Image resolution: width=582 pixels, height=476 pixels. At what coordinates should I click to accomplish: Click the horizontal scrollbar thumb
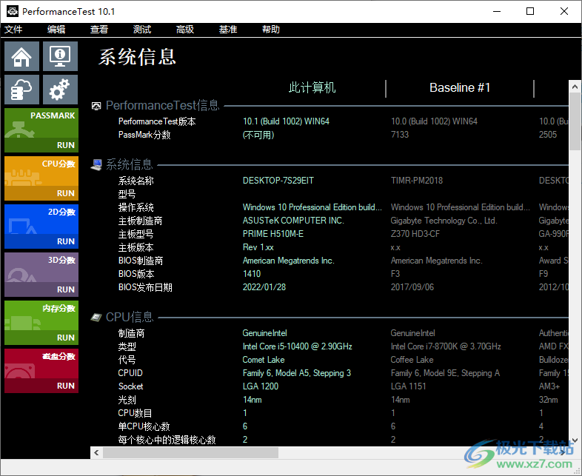191,452
